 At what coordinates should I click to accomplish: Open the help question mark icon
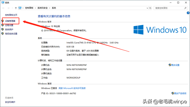(x=188, y=13)
